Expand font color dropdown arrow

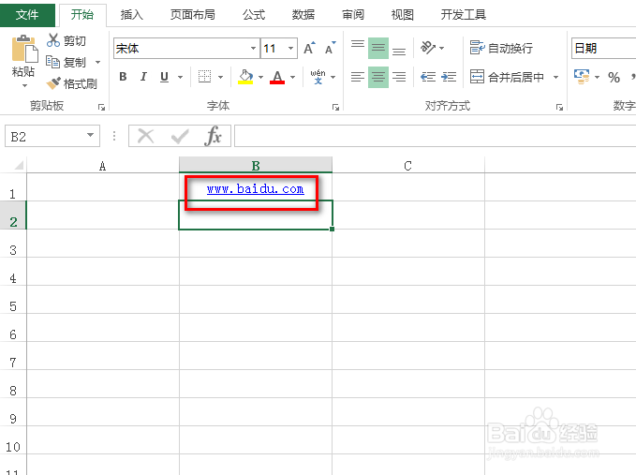293,77
